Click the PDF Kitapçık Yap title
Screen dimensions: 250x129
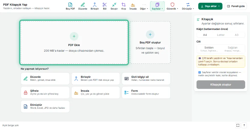click(x=15, y=5)
